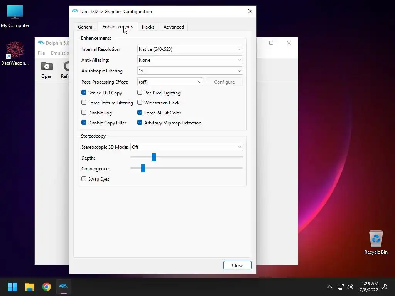This screenshot has width=395, height=296.
Task: Open the Anisotropic Filtering dropdown
Action: click(x=190, y=71)
